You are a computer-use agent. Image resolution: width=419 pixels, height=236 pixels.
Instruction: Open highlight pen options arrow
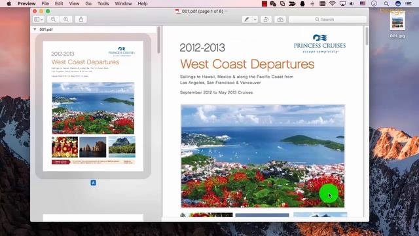point(255,19)
